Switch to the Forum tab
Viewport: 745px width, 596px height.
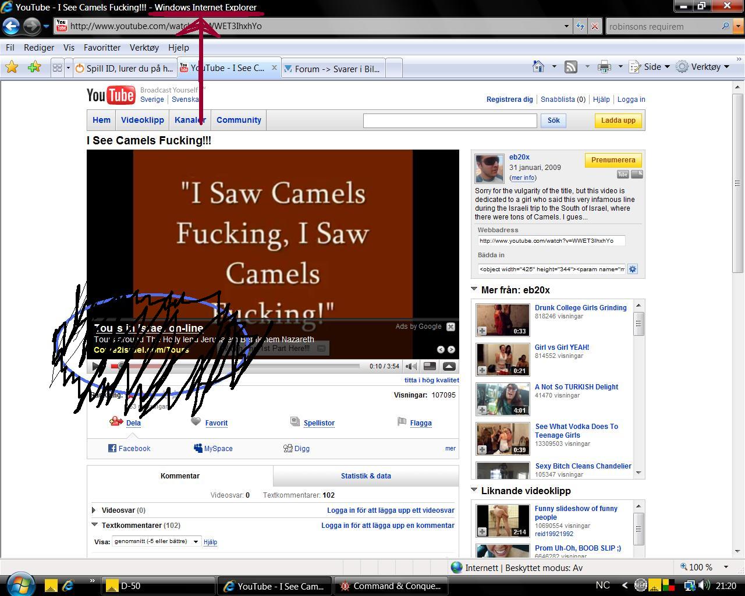[x=332, y=69]
